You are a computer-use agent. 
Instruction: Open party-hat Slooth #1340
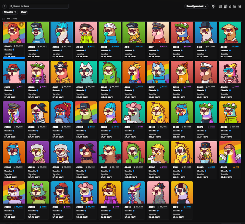[x=134, y=192]
